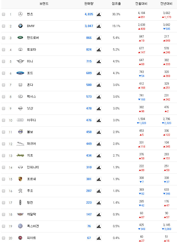
Task: Open the chart icon in 캐딜락 row
Action: 99,214
